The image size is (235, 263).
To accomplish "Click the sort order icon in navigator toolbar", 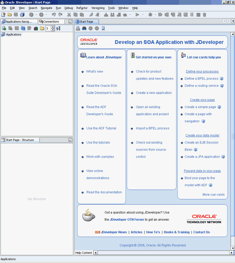I will (x=58, y=28).
